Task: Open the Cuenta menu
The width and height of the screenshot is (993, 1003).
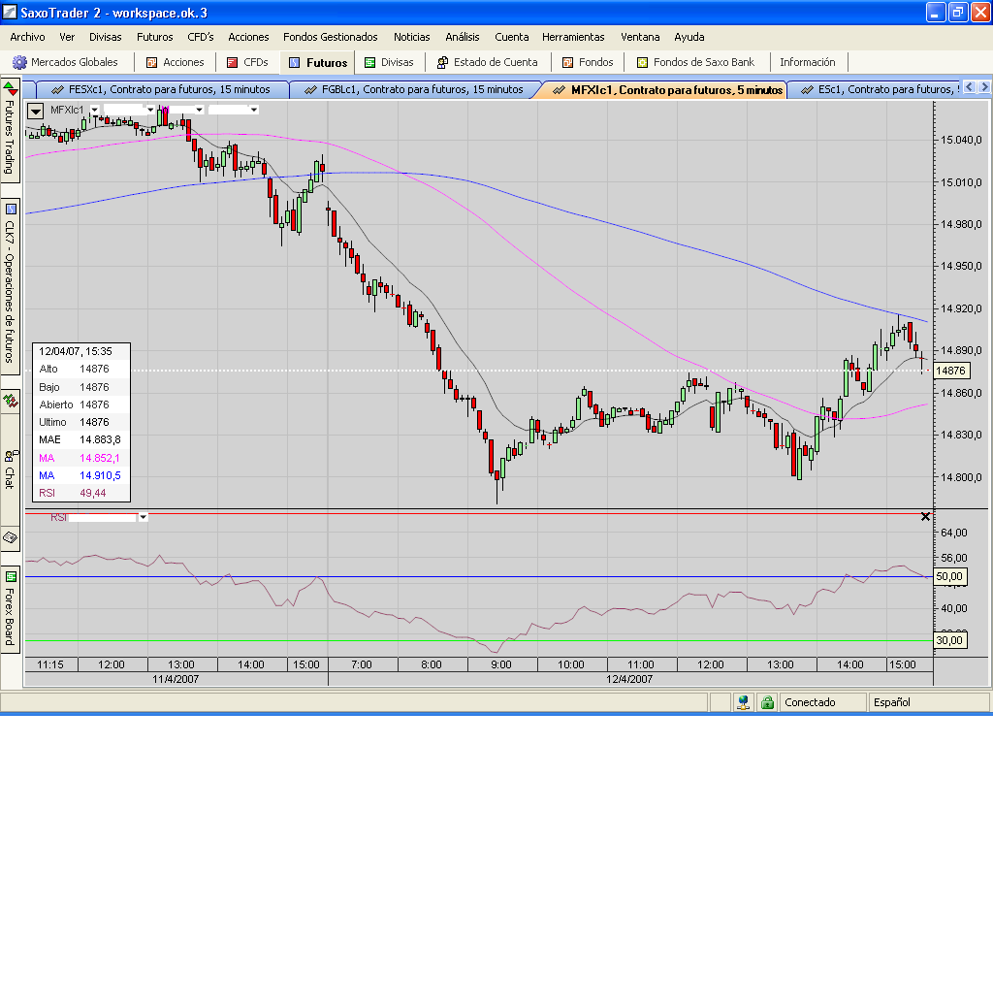Action: [511, 37]
